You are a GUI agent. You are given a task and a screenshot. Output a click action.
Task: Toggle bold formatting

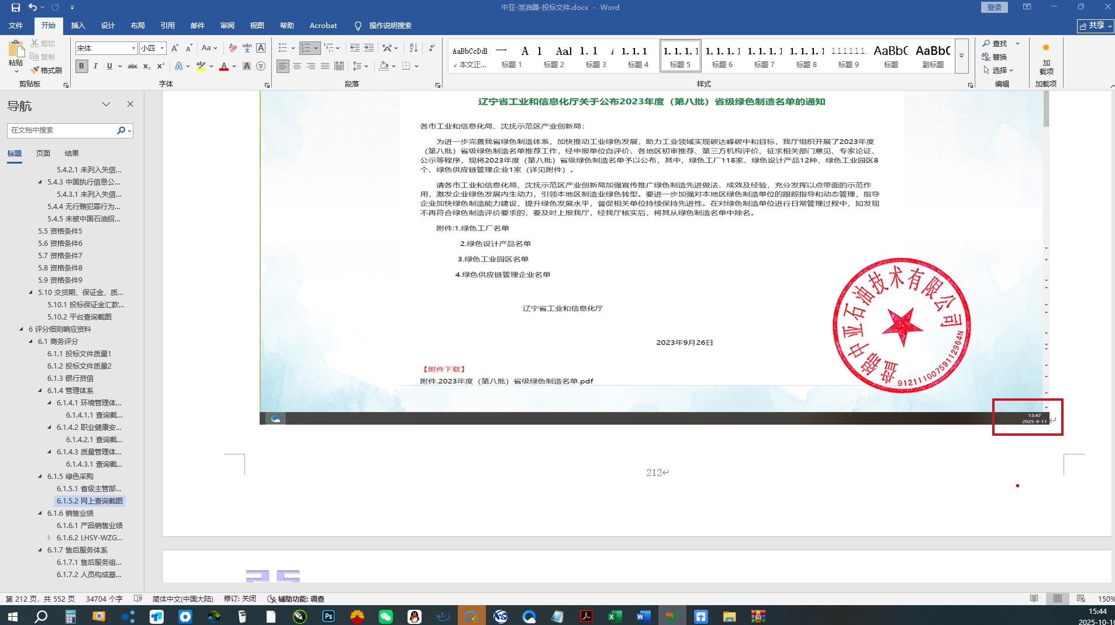tap(81, 66)
